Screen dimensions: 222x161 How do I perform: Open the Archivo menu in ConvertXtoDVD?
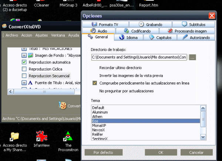point(12,35)
